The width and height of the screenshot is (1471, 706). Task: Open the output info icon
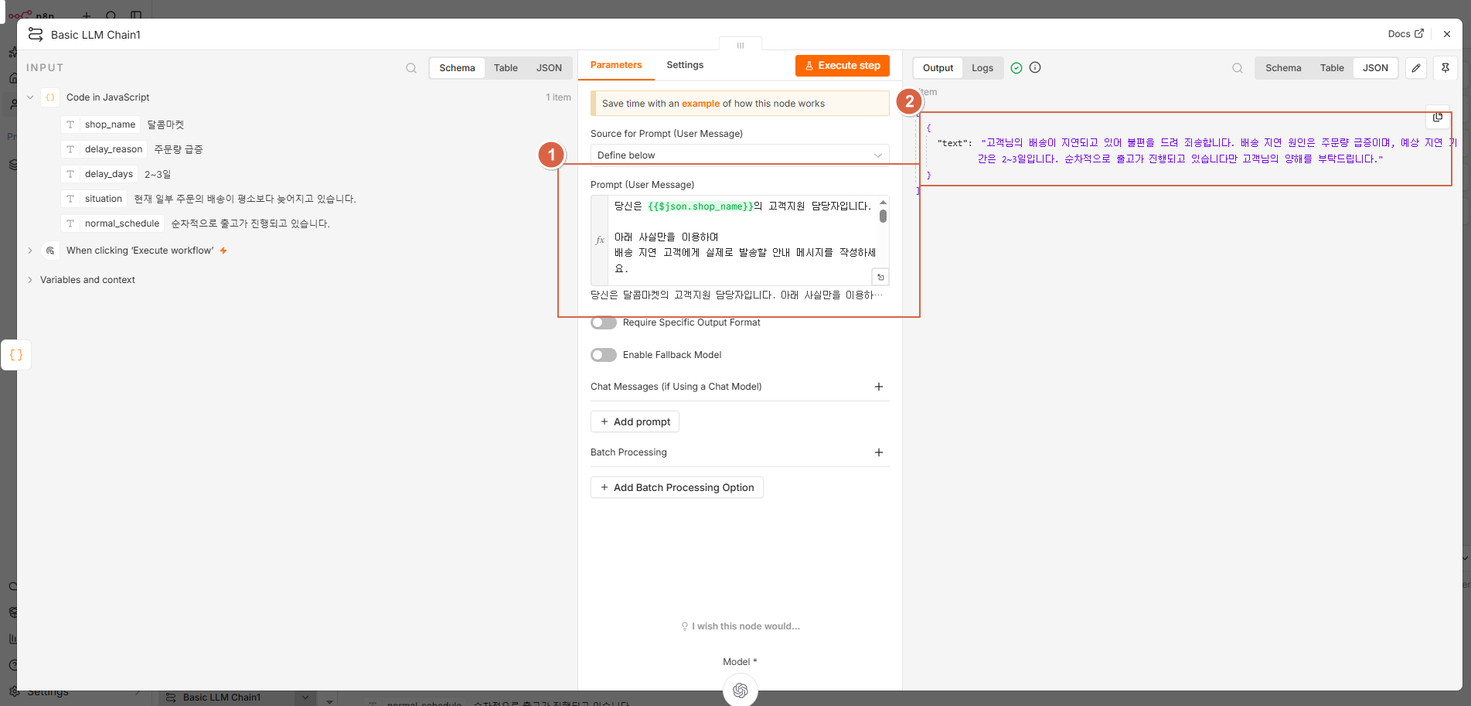[1035, 67]
